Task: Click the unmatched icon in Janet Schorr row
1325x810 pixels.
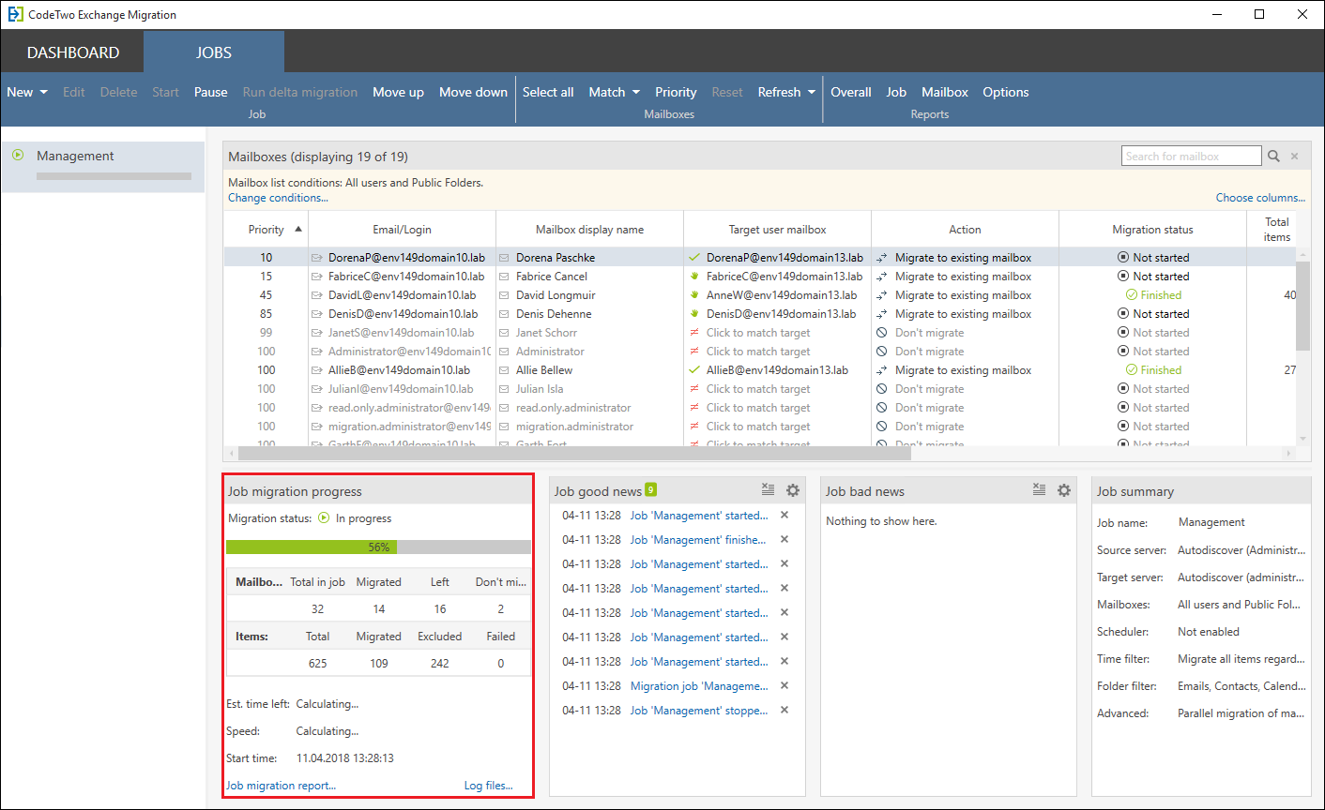Action: tap(694, 333)
